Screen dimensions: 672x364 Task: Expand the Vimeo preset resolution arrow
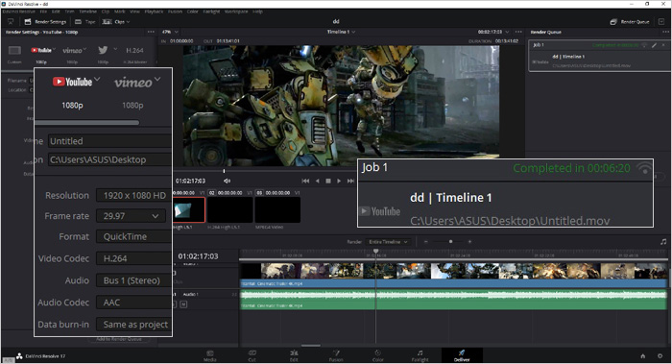tap(84, 49)
